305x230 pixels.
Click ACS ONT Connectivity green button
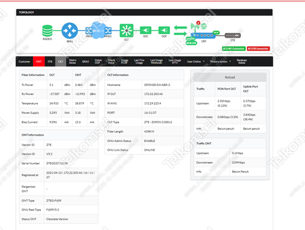[234, 49]
